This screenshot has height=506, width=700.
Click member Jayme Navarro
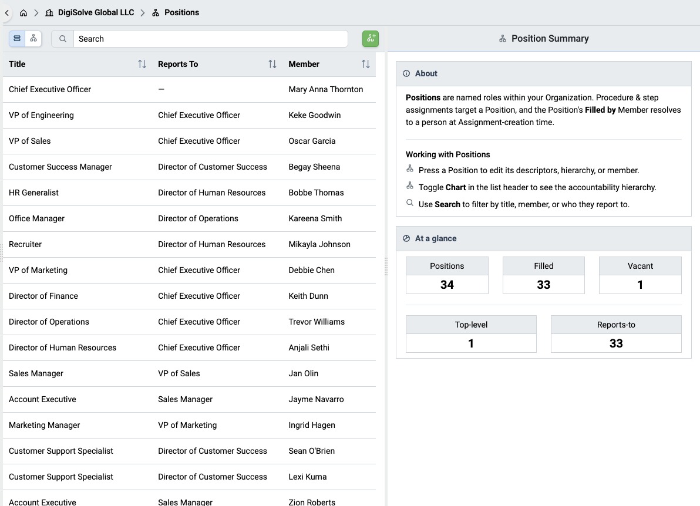(x=316, y=399)
